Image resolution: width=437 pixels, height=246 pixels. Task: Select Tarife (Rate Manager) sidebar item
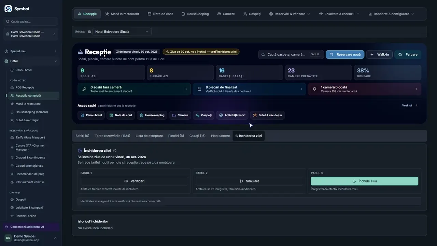(30, 137)
